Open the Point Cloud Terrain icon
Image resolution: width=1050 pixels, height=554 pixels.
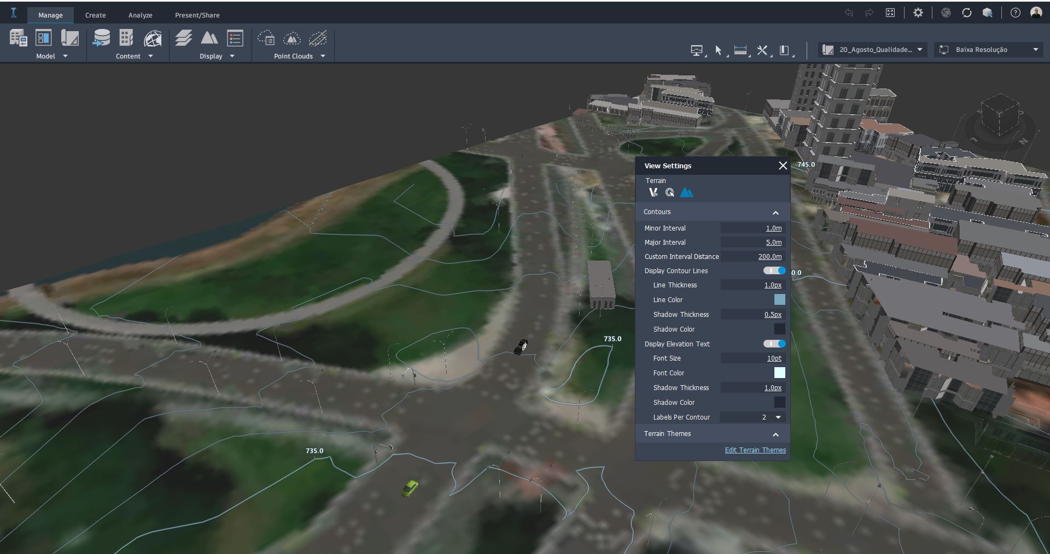[x=291, y=38]
